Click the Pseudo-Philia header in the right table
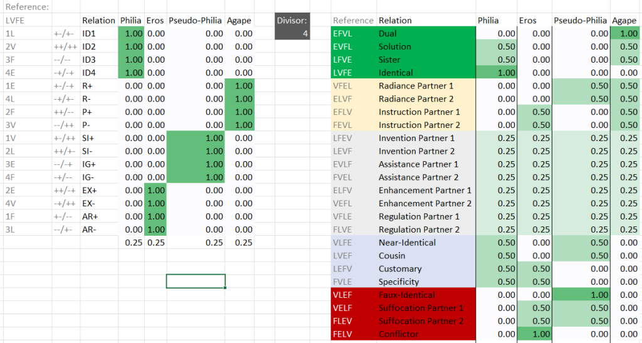This screenshot has width=642, height=343. click(x=581, y=21)
